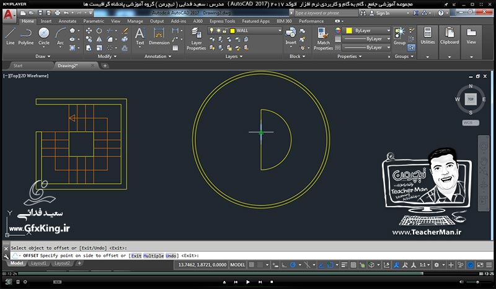The width and height of the screenshot is (496, 289).
Task: Toggle object snap tracking in status bar
Action: (321, 265)
